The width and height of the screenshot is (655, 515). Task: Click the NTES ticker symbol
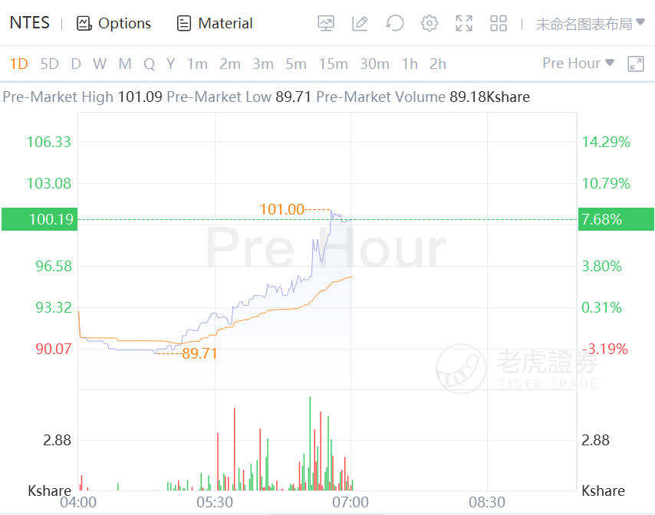[30, 23]
